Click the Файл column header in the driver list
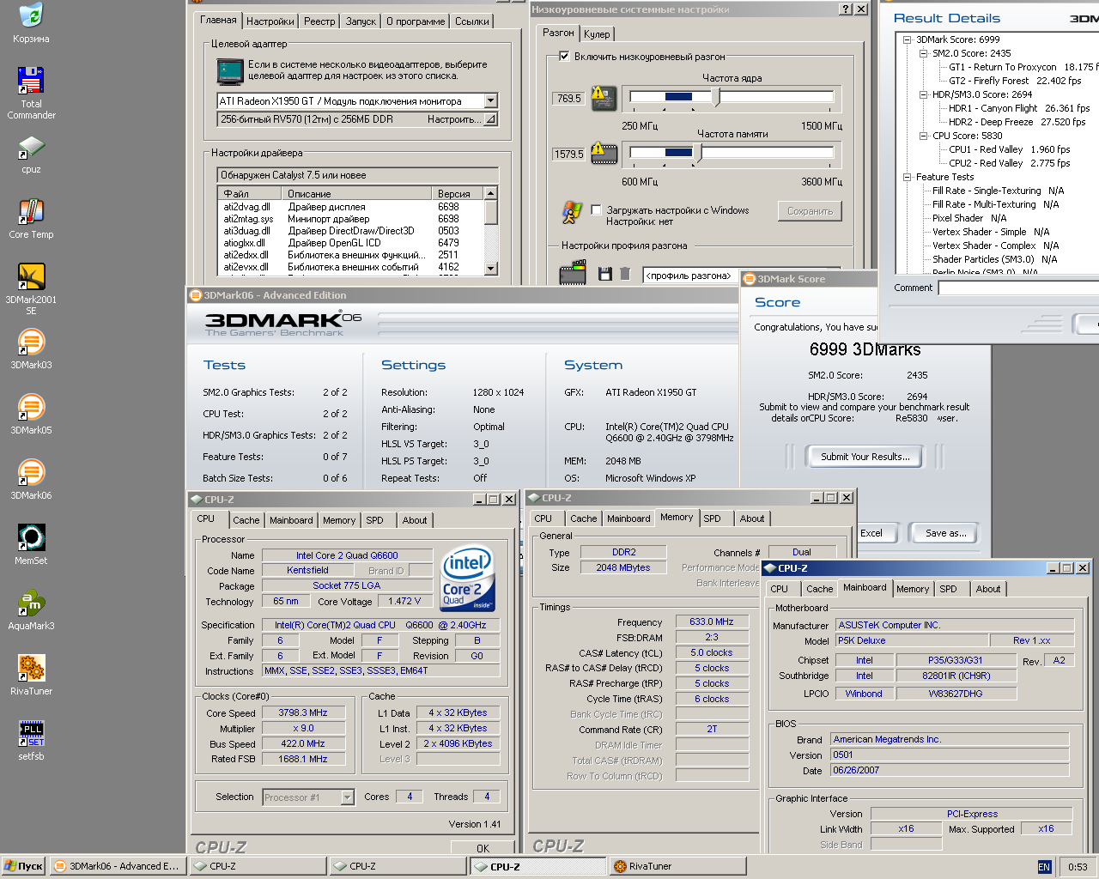 click(251, 194)
